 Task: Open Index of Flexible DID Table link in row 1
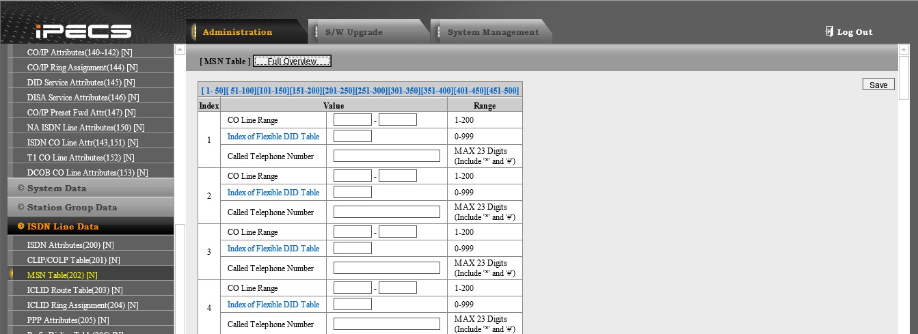coord(273,137)
